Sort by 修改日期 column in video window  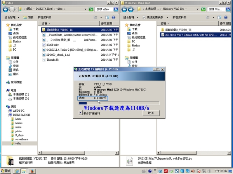pyautogui.click(x=109, y=23)
